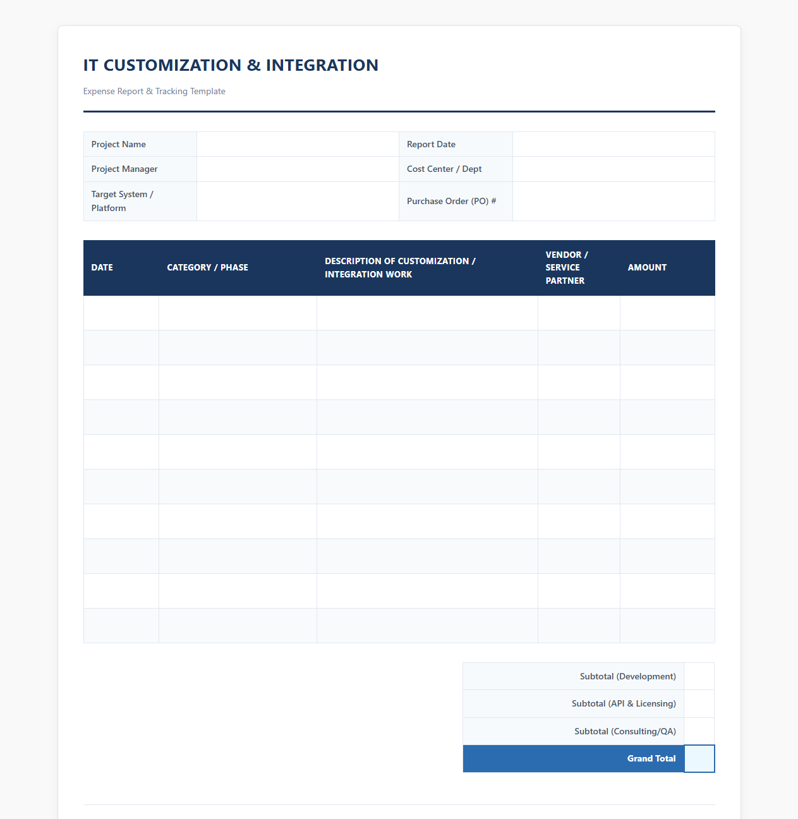798x819 pixels.
Task: Click the Purchase Order (PO) # label
Action: [x=452, y=201]
